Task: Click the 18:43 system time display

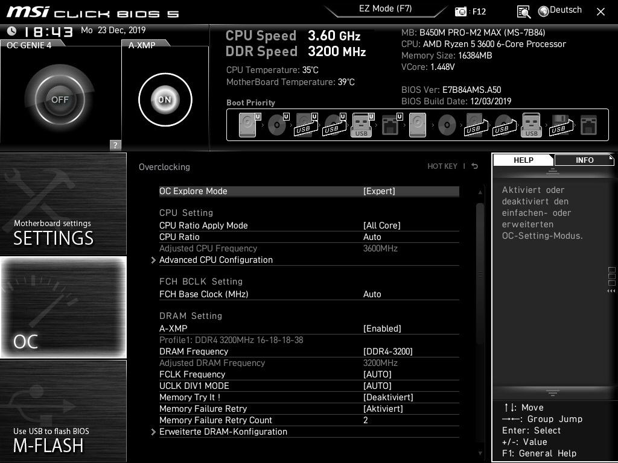Action: click(x=48, y=31)
